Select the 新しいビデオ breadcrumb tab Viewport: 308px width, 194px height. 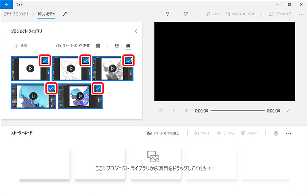pos(46,14)
